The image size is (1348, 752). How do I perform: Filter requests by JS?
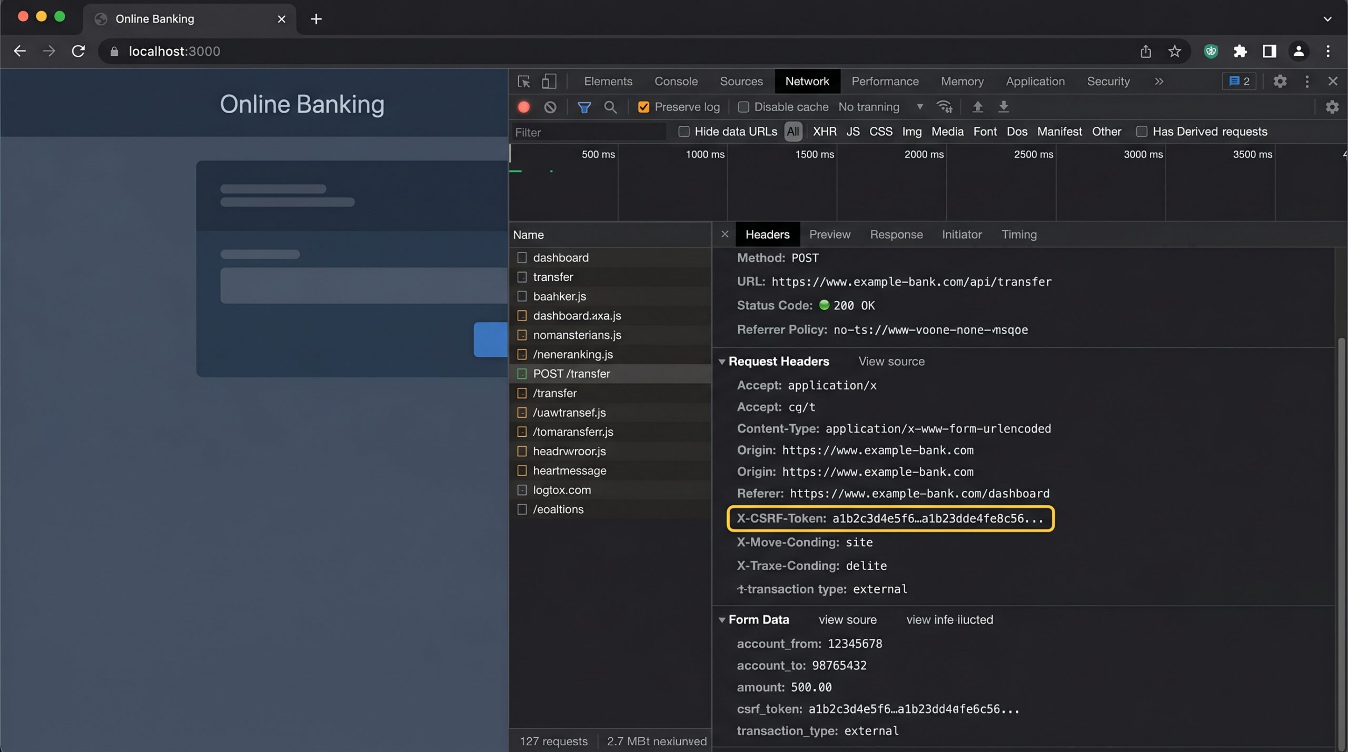point(853,132)
